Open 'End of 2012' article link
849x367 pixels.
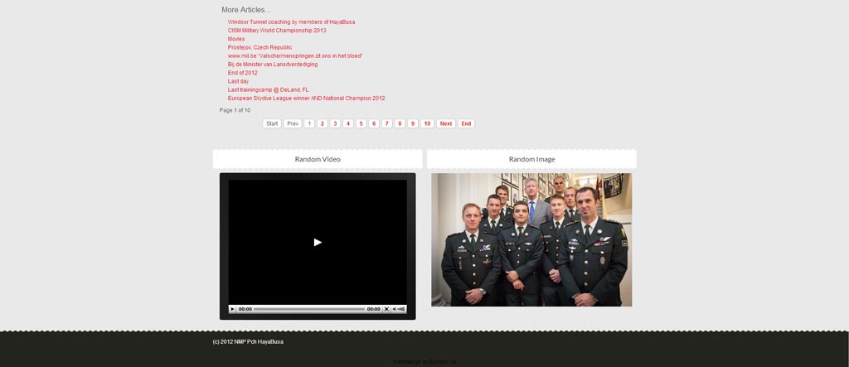tap(243, 73)
